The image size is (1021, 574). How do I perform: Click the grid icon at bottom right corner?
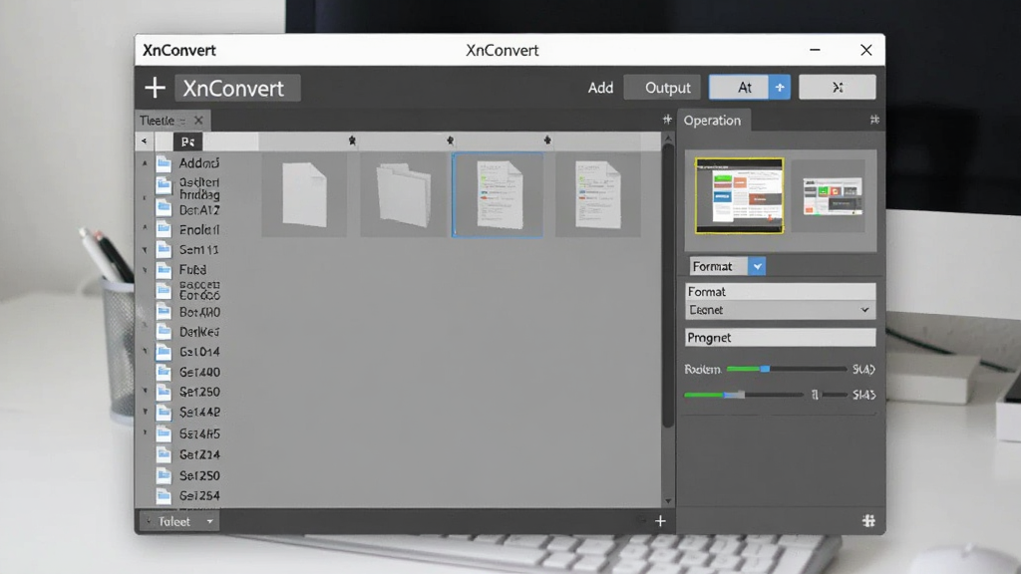868,520
